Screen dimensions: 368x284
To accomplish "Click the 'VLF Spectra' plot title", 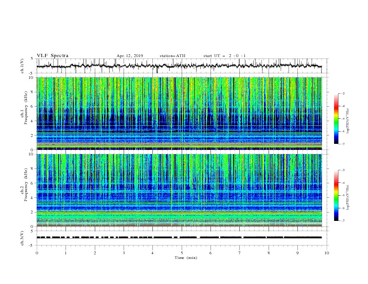I will (x=53, y=56).
